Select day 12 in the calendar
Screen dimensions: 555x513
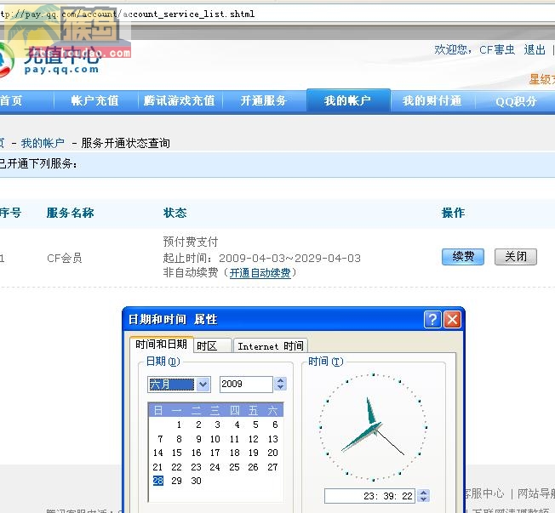(x=253, y=439)
